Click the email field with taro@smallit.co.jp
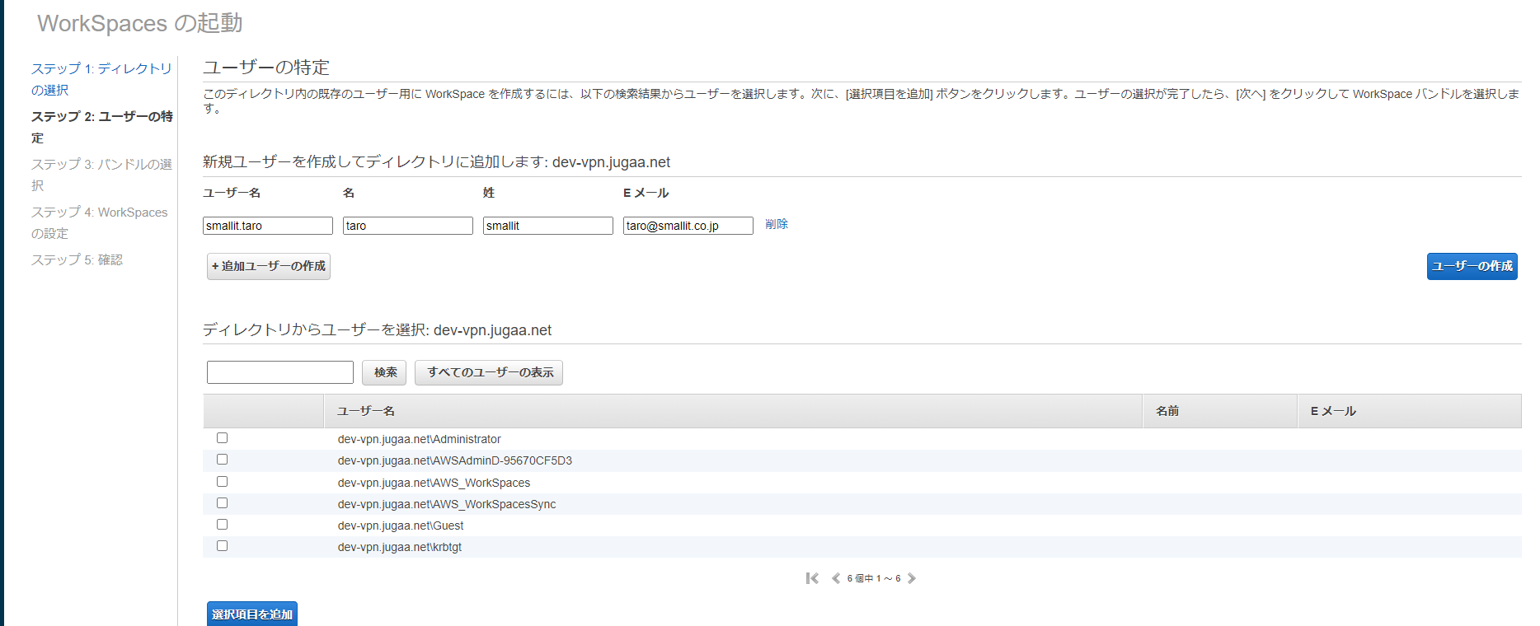The image size is (1540, 626). (x=688, y=226)
